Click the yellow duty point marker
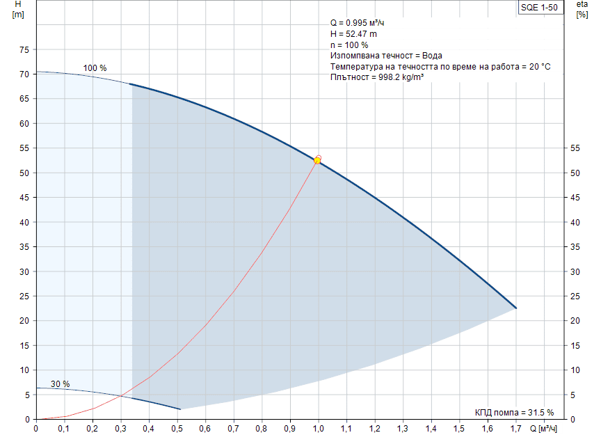 coord(317,160)
